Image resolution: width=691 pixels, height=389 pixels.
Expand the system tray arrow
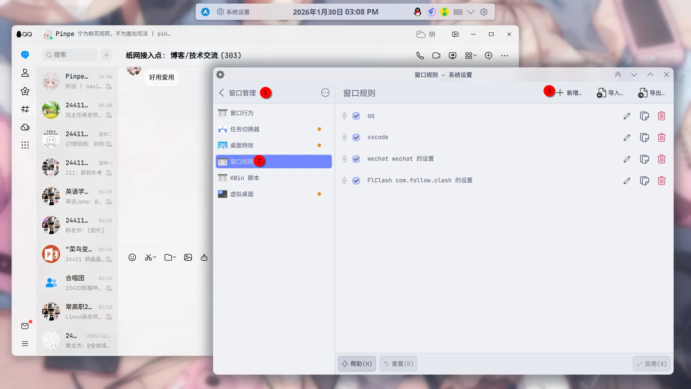(x=470, y=12)
